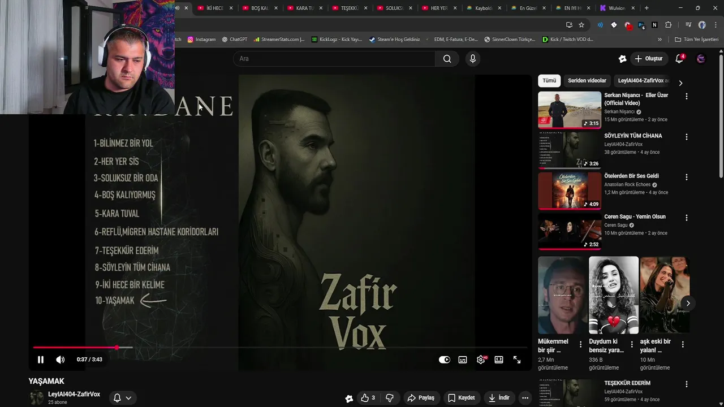Open options for TEŞEKKÜR EDERİM video

(687, 384)
